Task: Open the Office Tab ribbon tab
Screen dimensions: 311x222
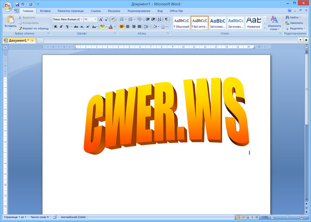Action: 176,11
